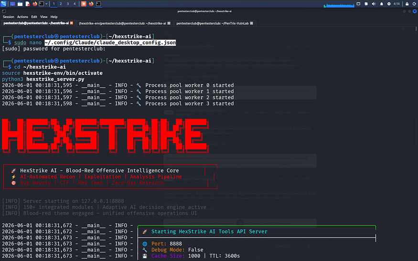This screenshot has width=418, height=261.
Task: Open the Help menu
Action: pyautogui.click(x=54, y=17)
